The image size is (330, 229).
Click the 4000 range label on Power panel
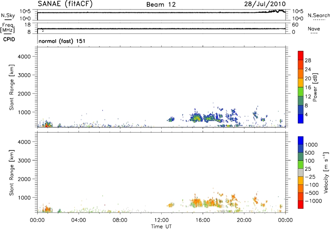(24, 57)
